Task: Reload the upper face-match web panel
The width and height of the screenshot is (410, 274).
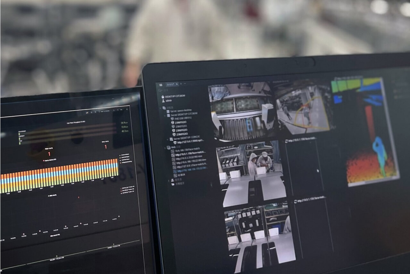Action: tap(286, 141)
